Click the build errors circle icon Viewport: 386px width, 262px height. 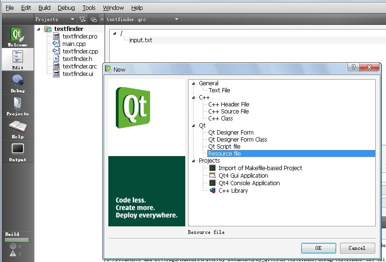(13, 246)
